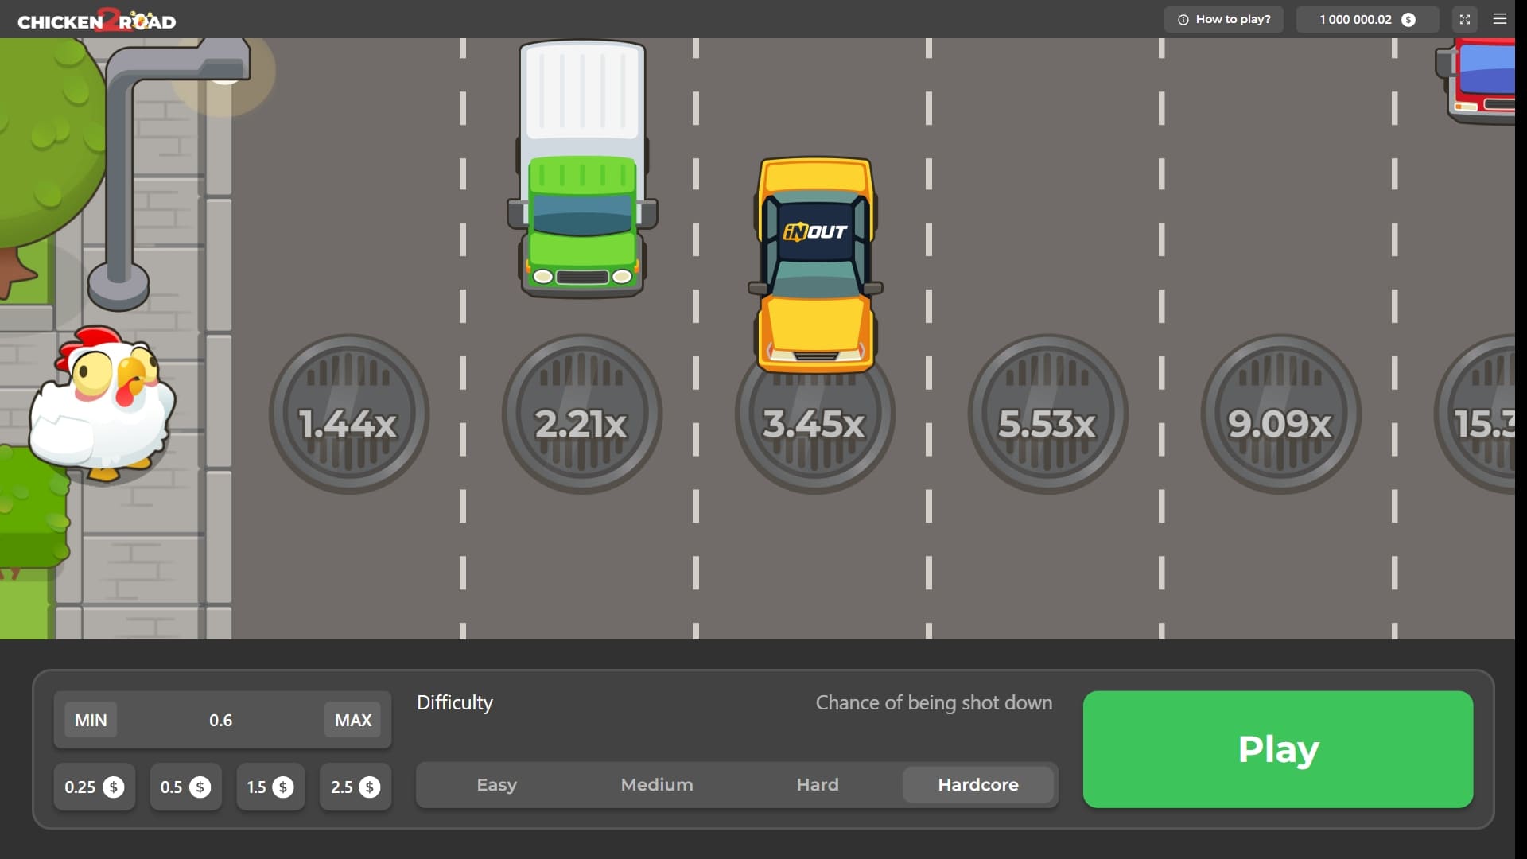1527x859 pixels.
Task: Choose the 0.25 $ quick bet
Action: coord(94,787)
